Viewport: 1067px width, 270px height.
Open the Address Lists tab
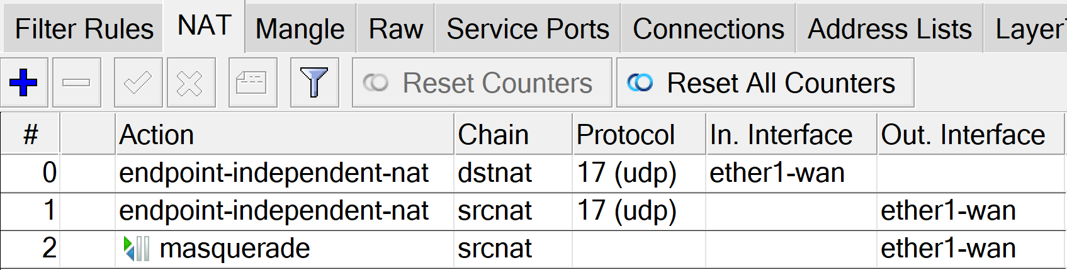889,29
